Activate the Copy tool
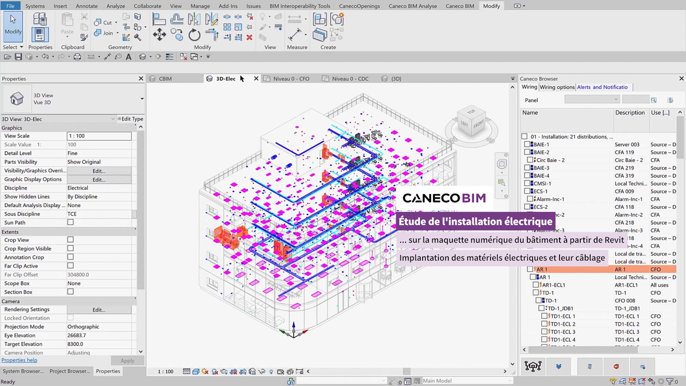Image resolution: width=686 pixels, height=386 pixels. 177,35
